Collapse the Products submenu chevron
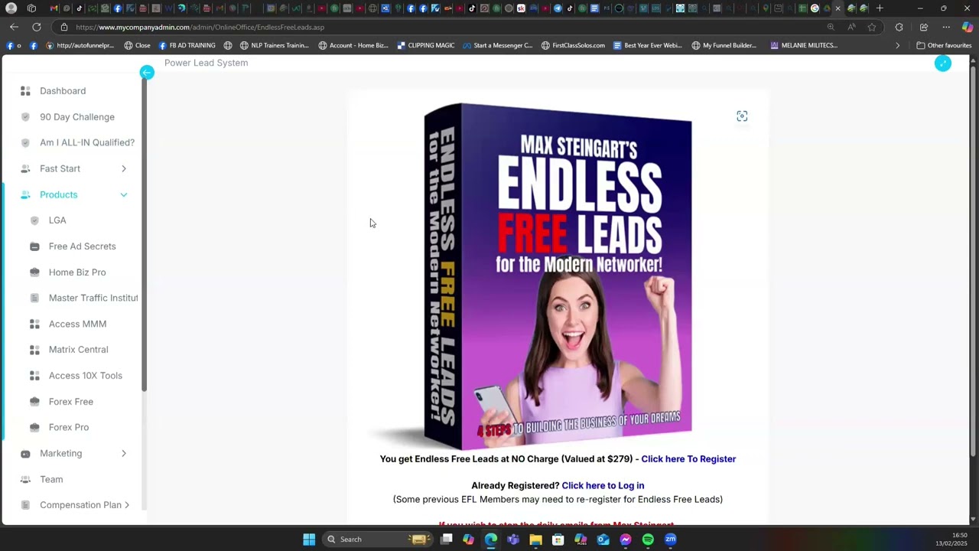This screenshot has height=551, width=979. [x=124, y=195]
